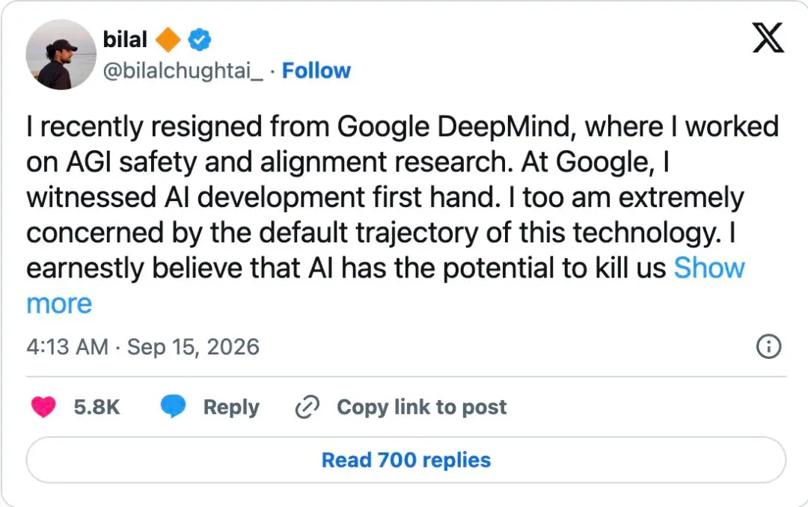Click the blue speech bubble reply icon
This screenshot has height=507, width=808.
pos(173,407)
